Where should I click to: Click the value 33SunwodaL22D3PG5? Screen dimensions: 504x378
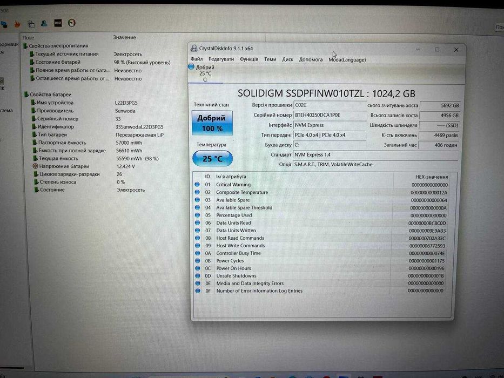click(139, 127)
